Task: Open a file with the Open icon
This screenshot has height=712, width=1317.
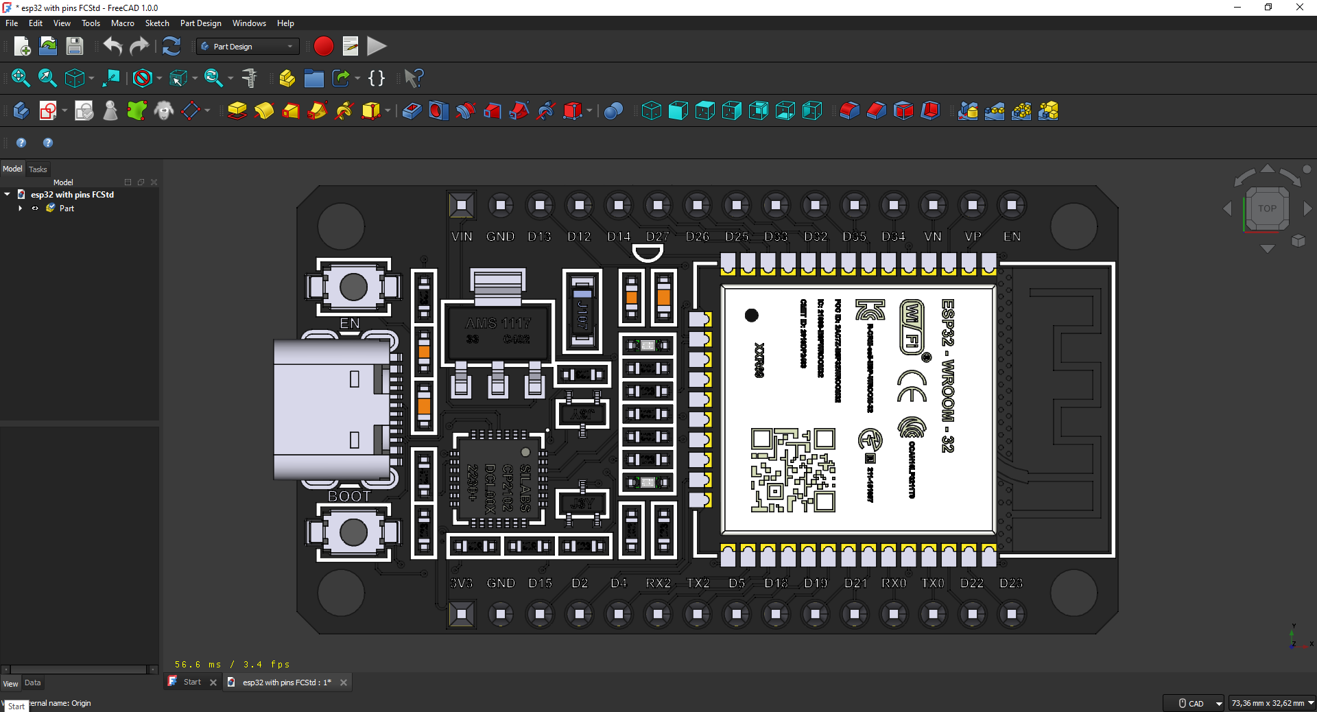Action: click(x=48, y=47)
